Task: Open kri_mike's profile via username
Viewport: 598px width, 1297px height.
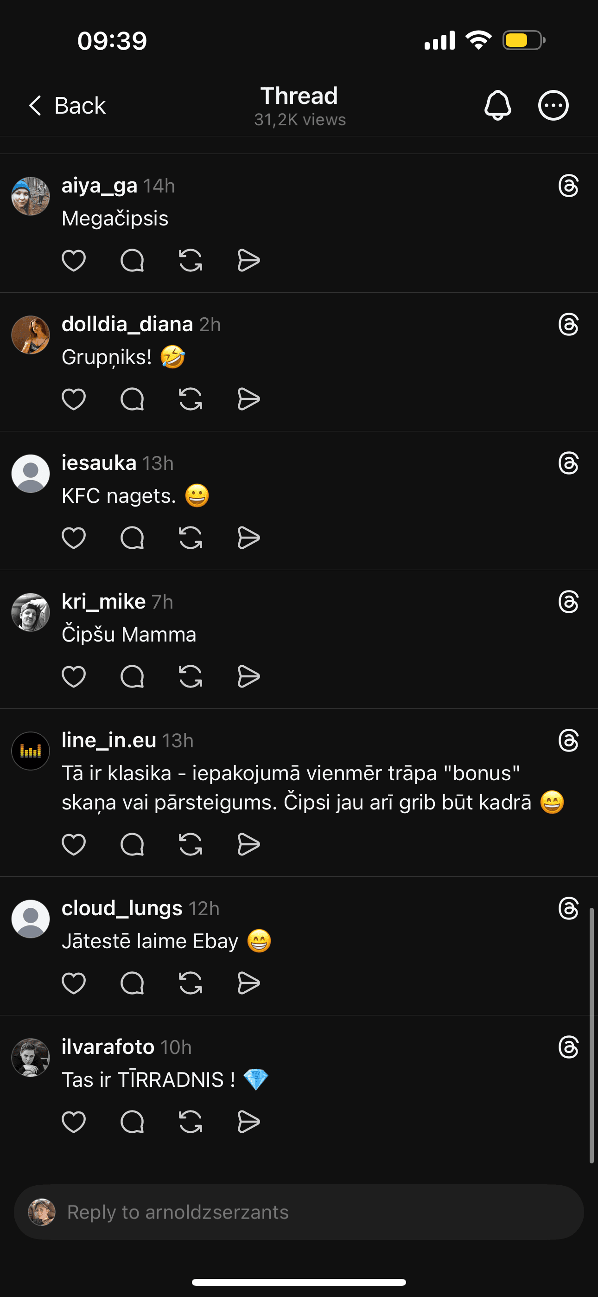Action: 103,602
